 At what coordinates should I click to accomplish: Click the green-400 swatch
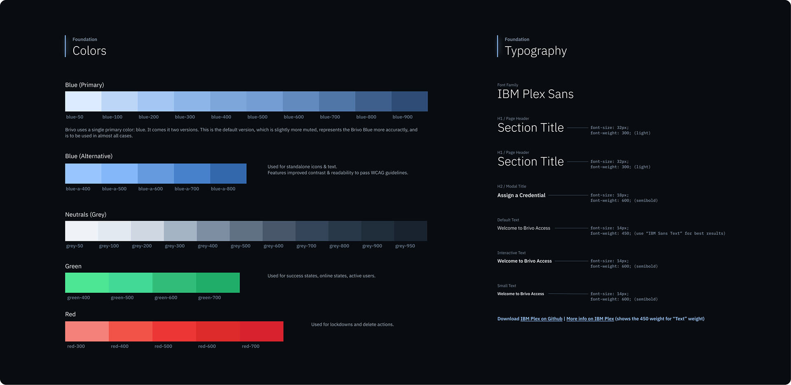click(87, 282)
